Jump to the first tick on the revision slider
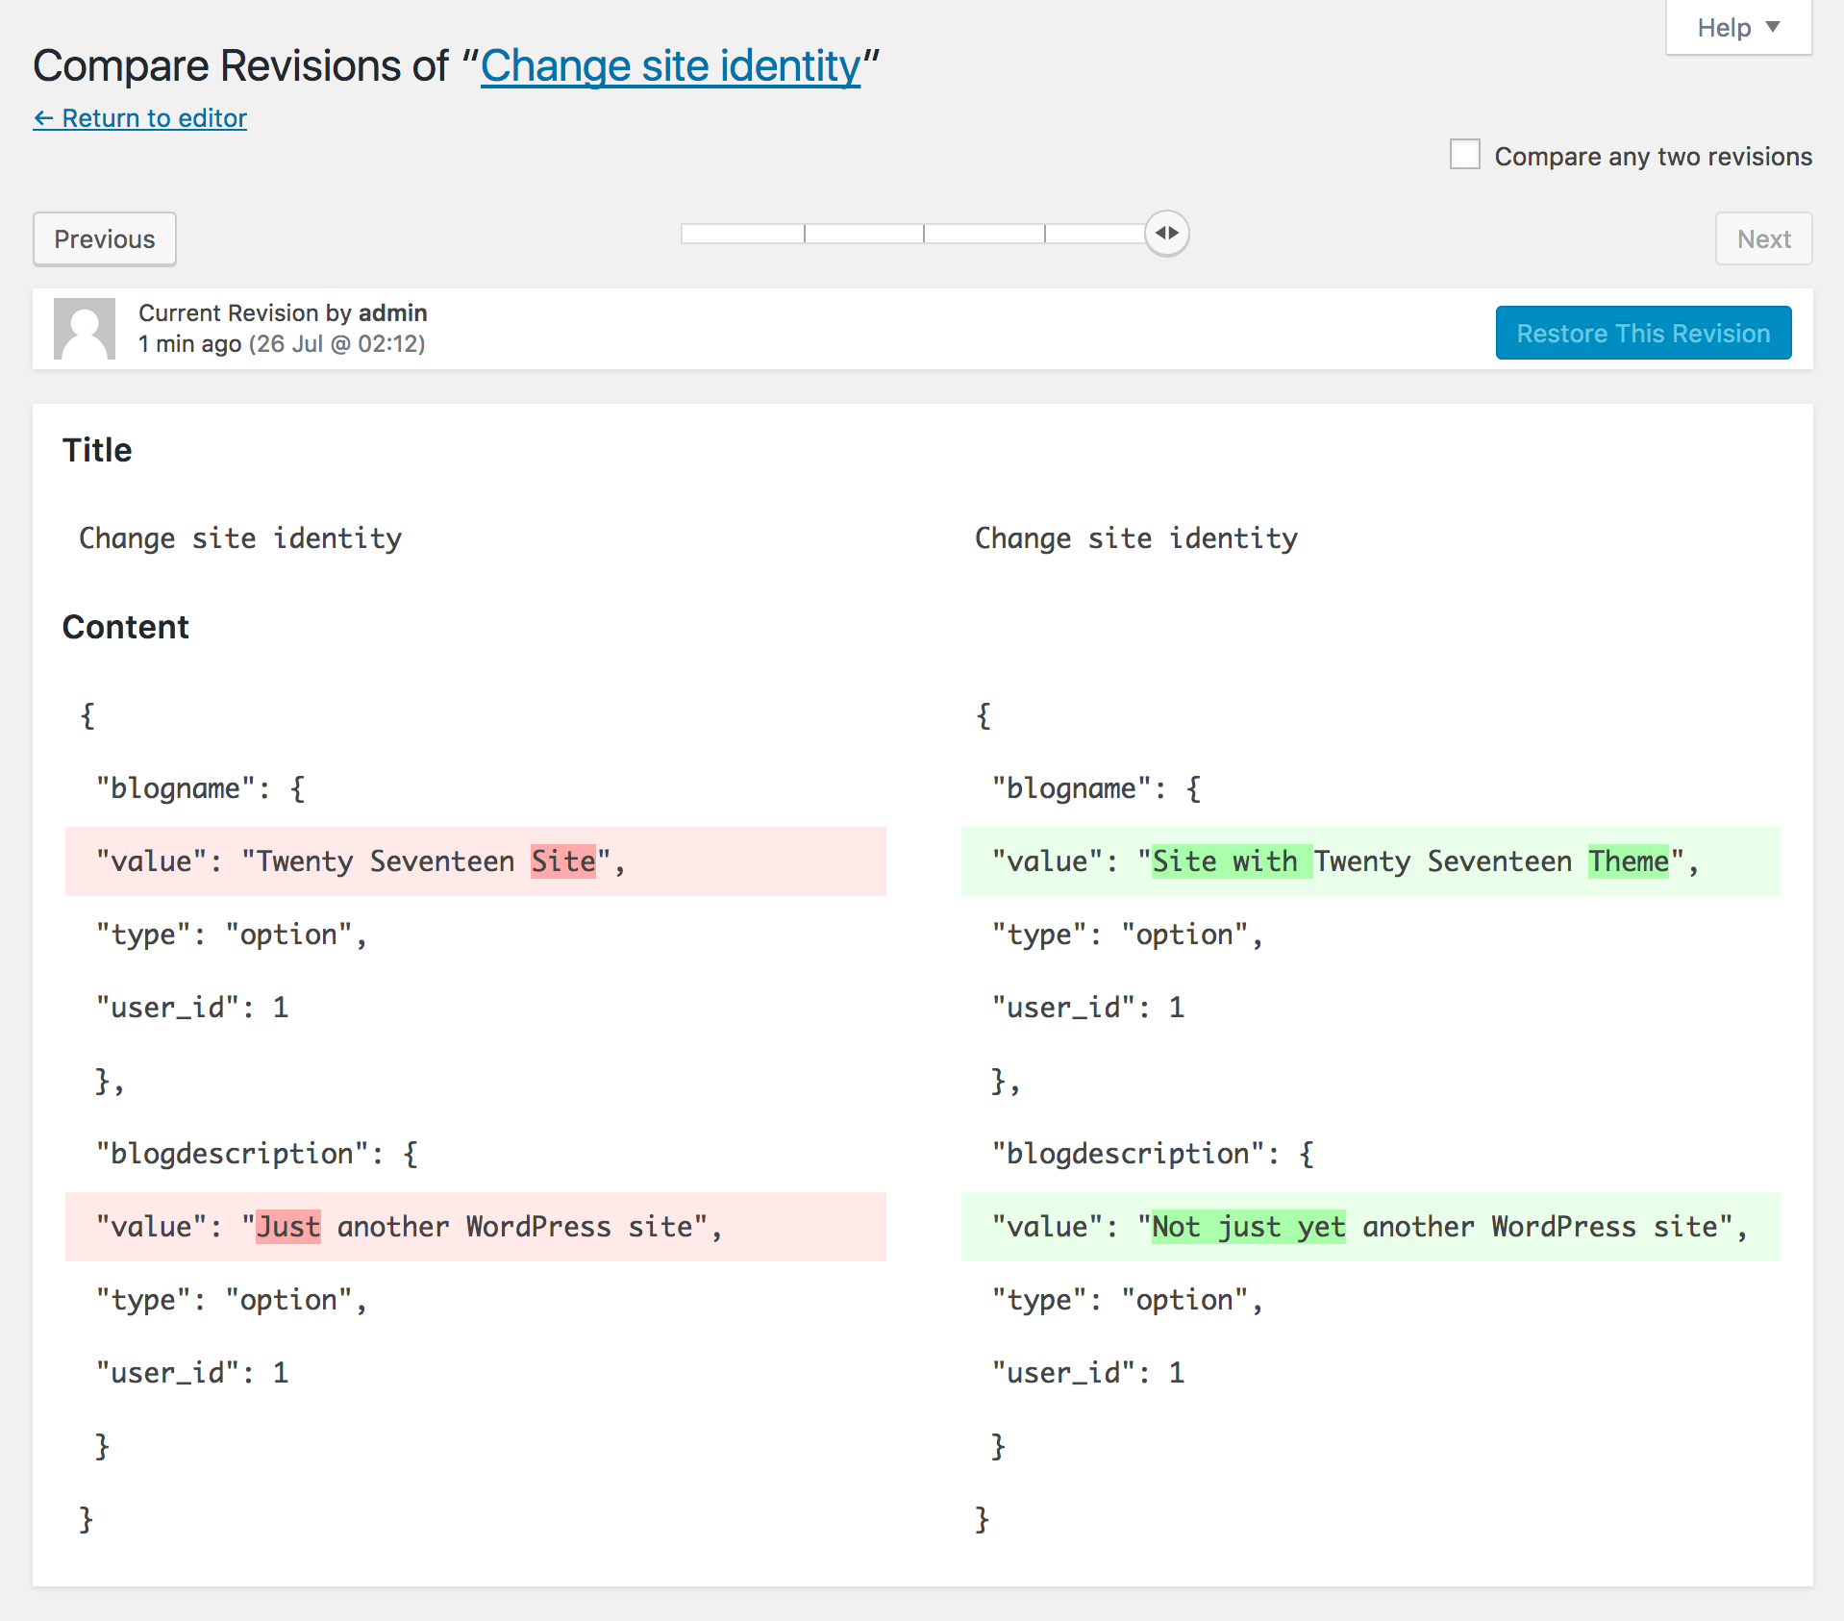 (805, 234)
